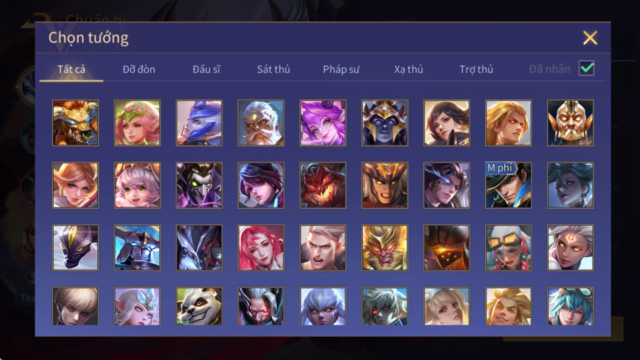Choose the plague-mask crow hero
The width and height of the screenshot is (640, 360).
tap(199, 185)
